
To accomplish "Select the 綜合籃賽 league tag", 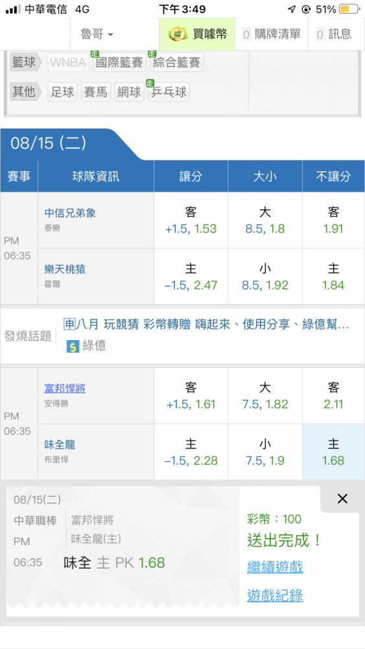I will (x=177, y=62).
